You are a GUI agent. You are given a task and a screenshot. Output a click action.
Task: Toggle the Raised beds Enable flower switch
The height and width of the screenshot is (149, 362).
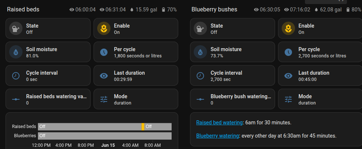tap(104, 29)
